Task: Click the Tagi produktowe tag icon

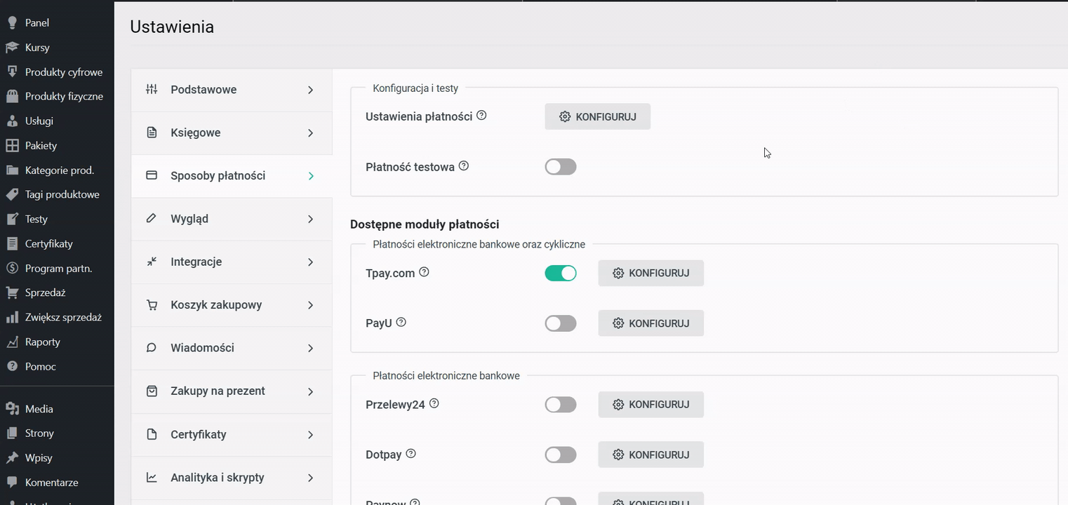Action: (12, 194)
